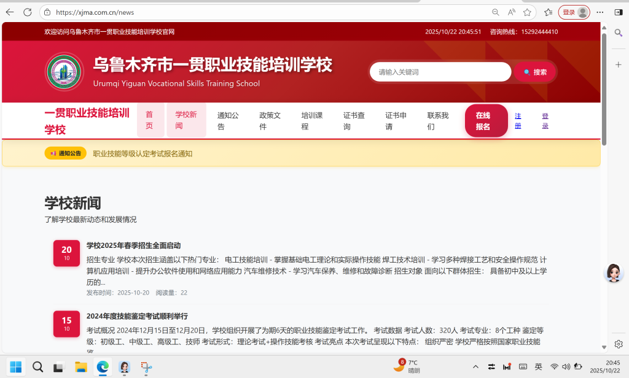Click the browser back arrow
This screenshot has width=629, height=378.
(10, 12)
